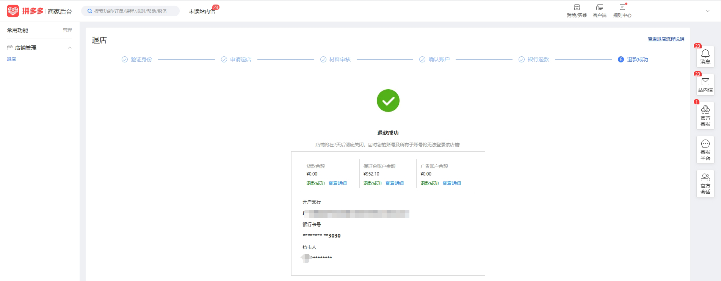Expand the account dropdown chevron
Image resolution: width=721 pixels, height=281 pixels.
707,11
